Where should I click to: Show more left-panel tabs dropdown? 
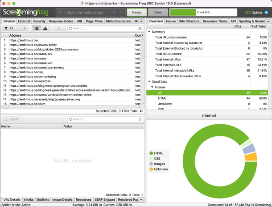(141, 21)
